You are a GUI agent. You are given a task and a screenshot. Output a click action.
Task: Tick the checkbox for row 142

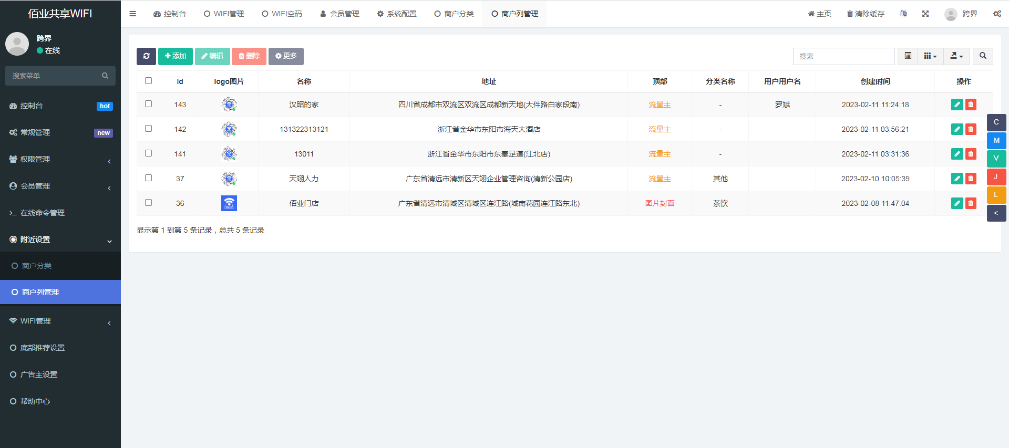148,129
